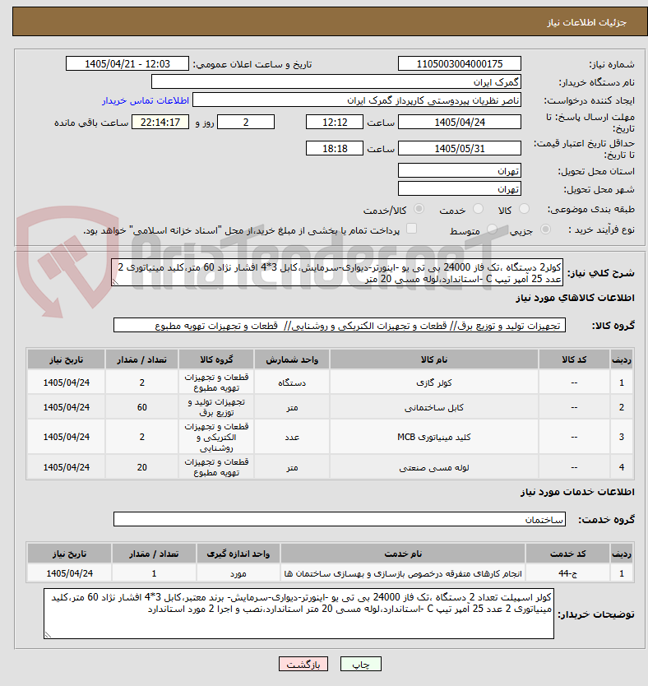Select the کولر گازی row name
648x686 pixels.
coord(433,382)
